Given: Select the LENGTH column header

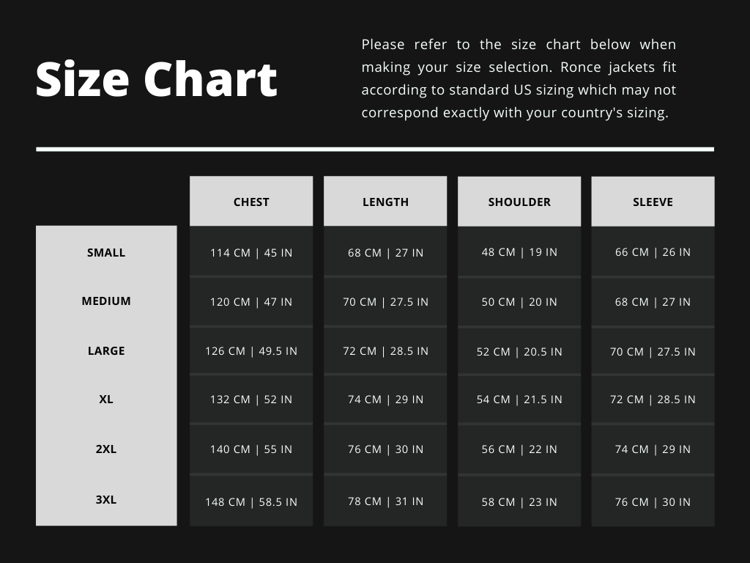Looking at the screenshot, I should coord(385,202).
